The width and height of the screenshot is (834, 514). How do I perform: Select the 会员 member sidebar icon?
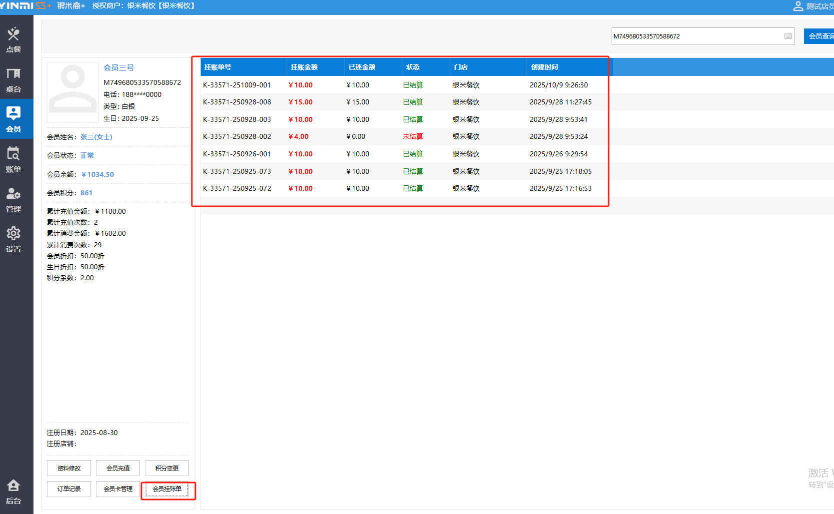(13, 119)
